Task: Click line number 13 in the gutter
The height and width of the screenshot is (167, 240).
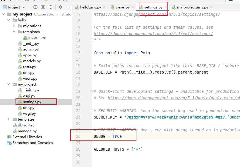Action: pyautogui.click(x=78, y=53)
